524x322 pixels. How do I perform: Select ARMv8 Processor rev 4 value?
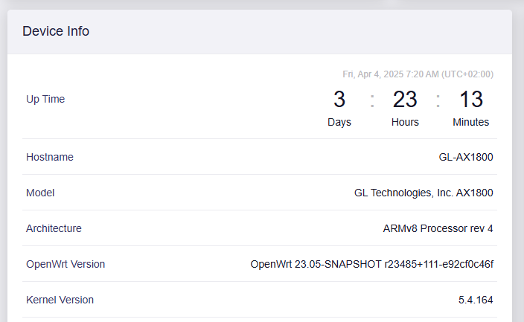tap(438, 228)
